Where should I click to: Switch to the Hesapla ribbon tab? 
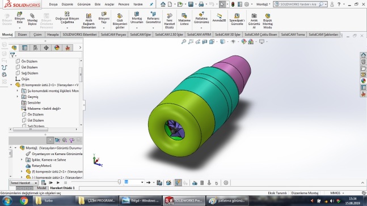click(x=53, y=35)
